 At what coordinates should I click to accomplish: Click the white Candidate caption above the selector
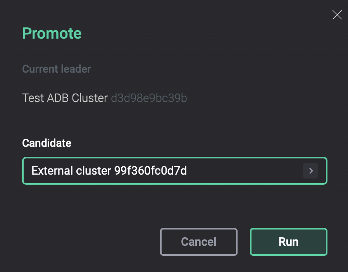coord(47,143)
